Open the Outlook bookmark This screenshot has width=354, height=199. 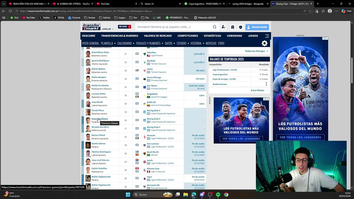[x=74, y=18]
